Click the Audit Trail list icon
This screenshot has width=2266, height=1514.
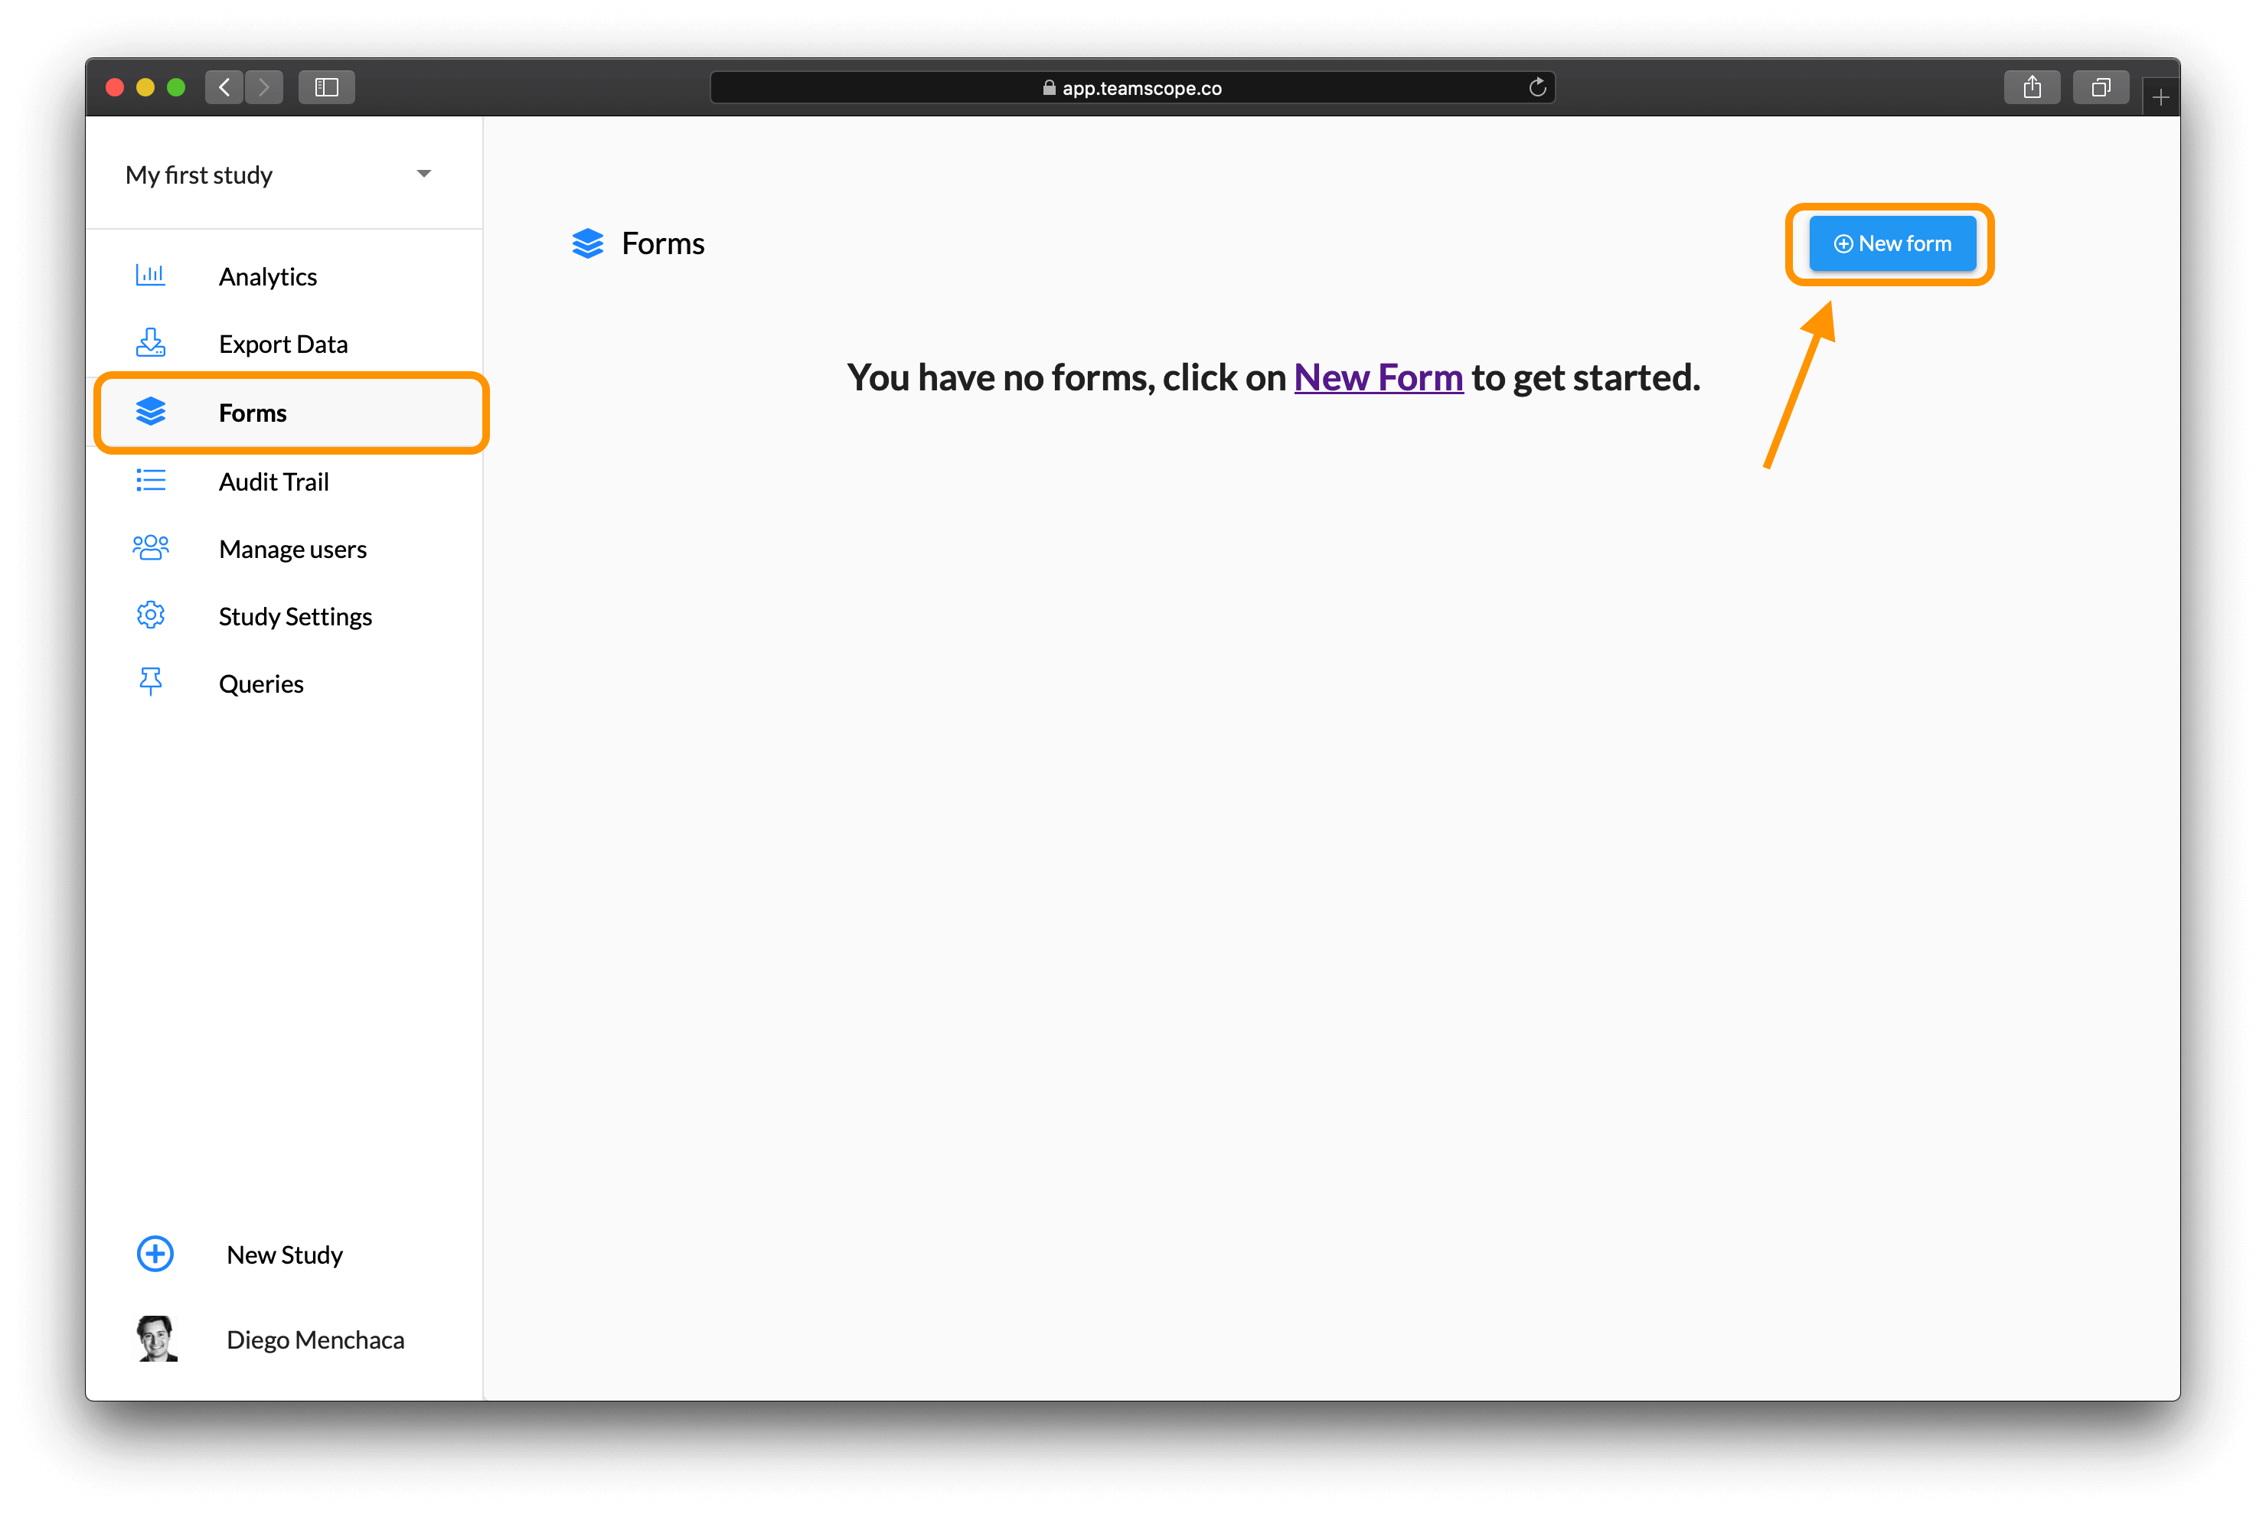(152, 481)
